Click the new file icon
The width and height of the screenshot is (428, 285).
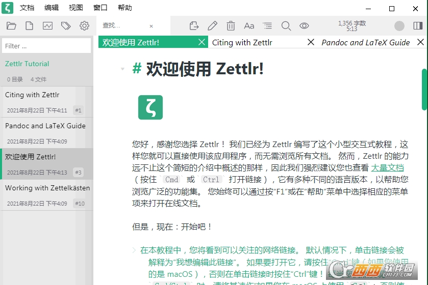pyautogui.click(x=30, y=26)
